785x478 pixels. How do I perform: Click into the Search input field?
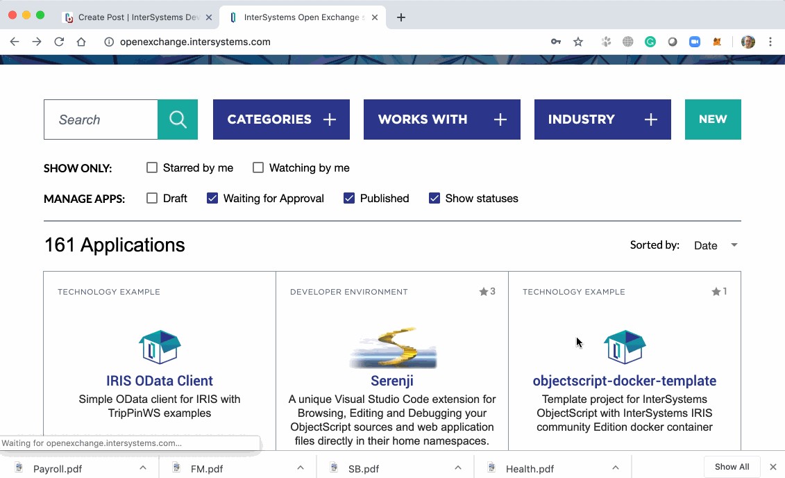tap(101, 119)
